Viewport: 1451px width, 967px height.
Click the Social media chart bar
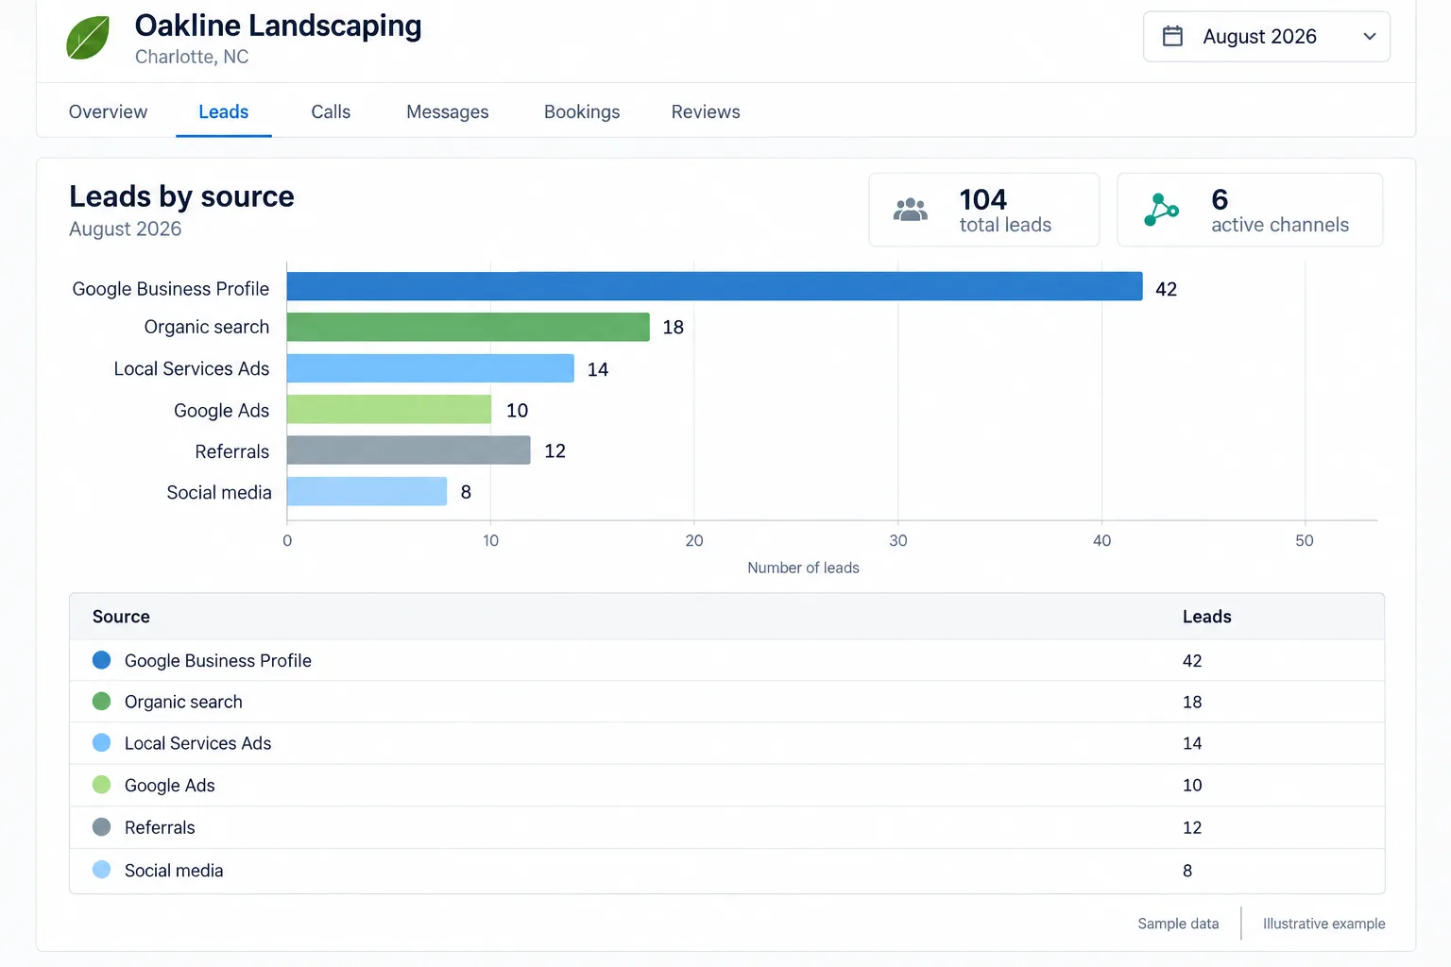pos(367,491)
